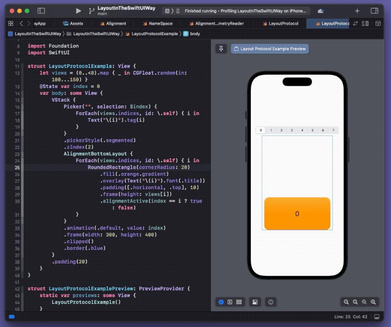
Task: Open preview variants grid
Action: 239,302
